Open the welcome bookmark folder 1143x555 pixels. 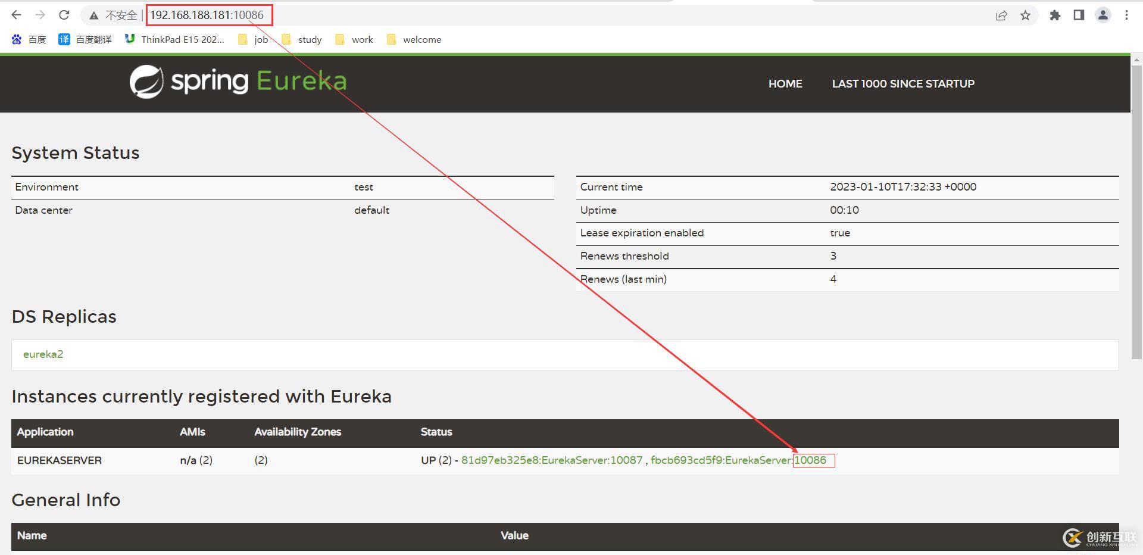(x=414, y=39)
